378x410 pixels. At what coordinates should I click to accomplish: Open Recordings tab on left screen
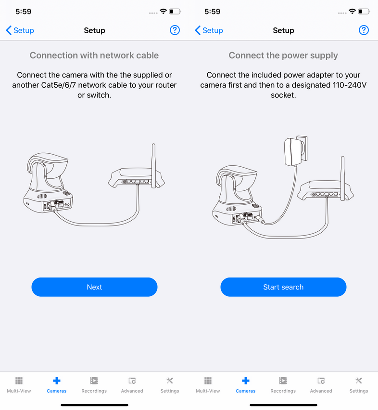tap(94, 385)
